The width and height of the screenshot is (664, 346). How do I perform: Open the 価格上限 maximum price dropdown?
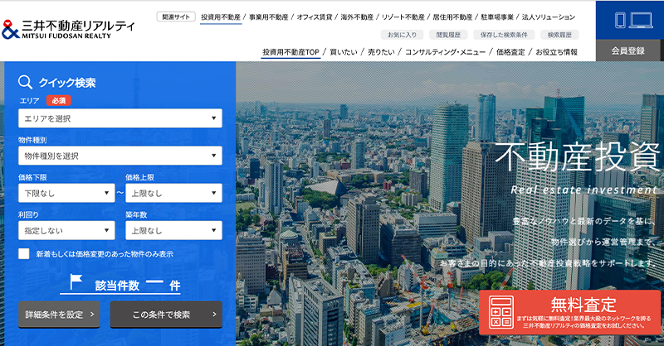(173, 193)
